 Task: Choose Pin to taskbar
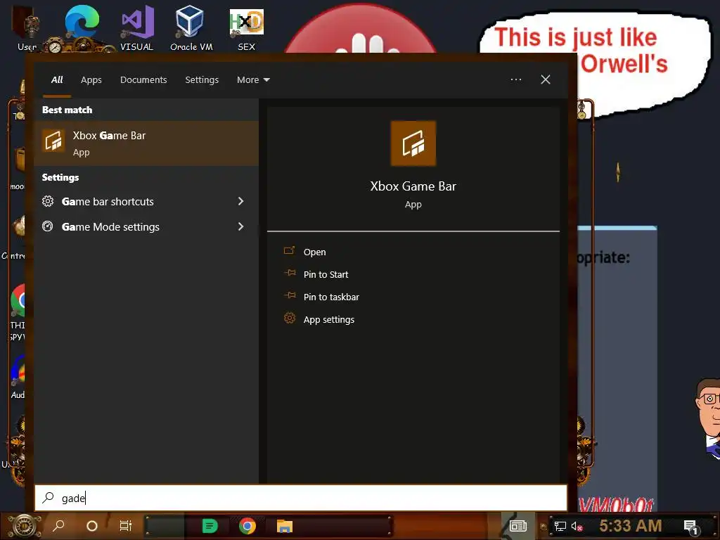[332, 297]
